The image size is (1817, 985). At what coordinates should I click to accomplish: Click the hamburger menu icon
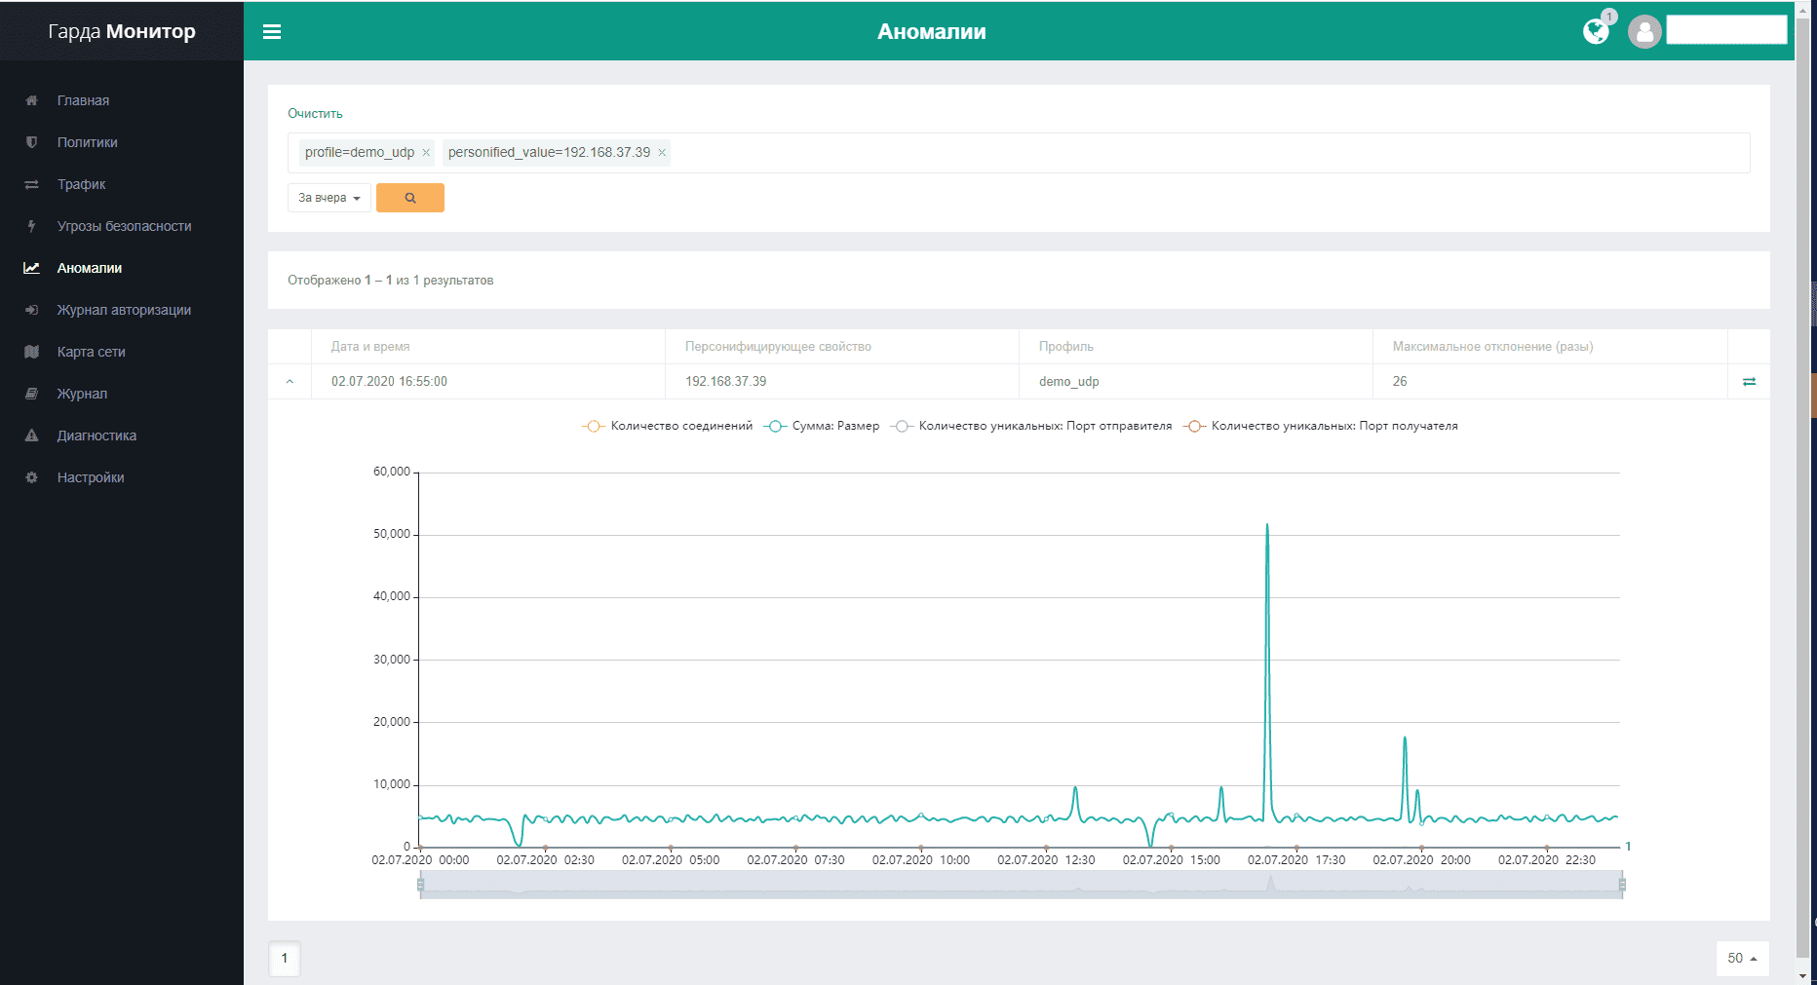(x=272, y=32)
